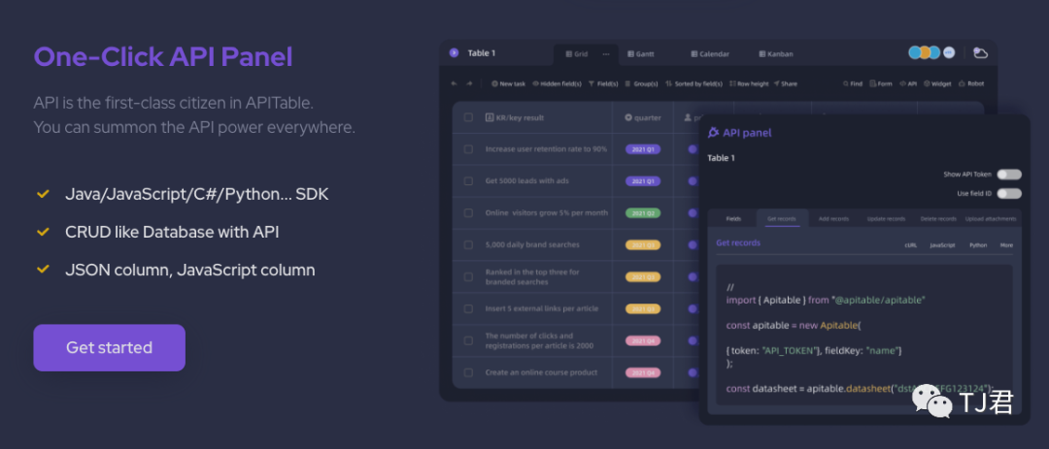Toggle the Show API Token switch
This screenshot has width=1049, height=449.
point(1009,175)
